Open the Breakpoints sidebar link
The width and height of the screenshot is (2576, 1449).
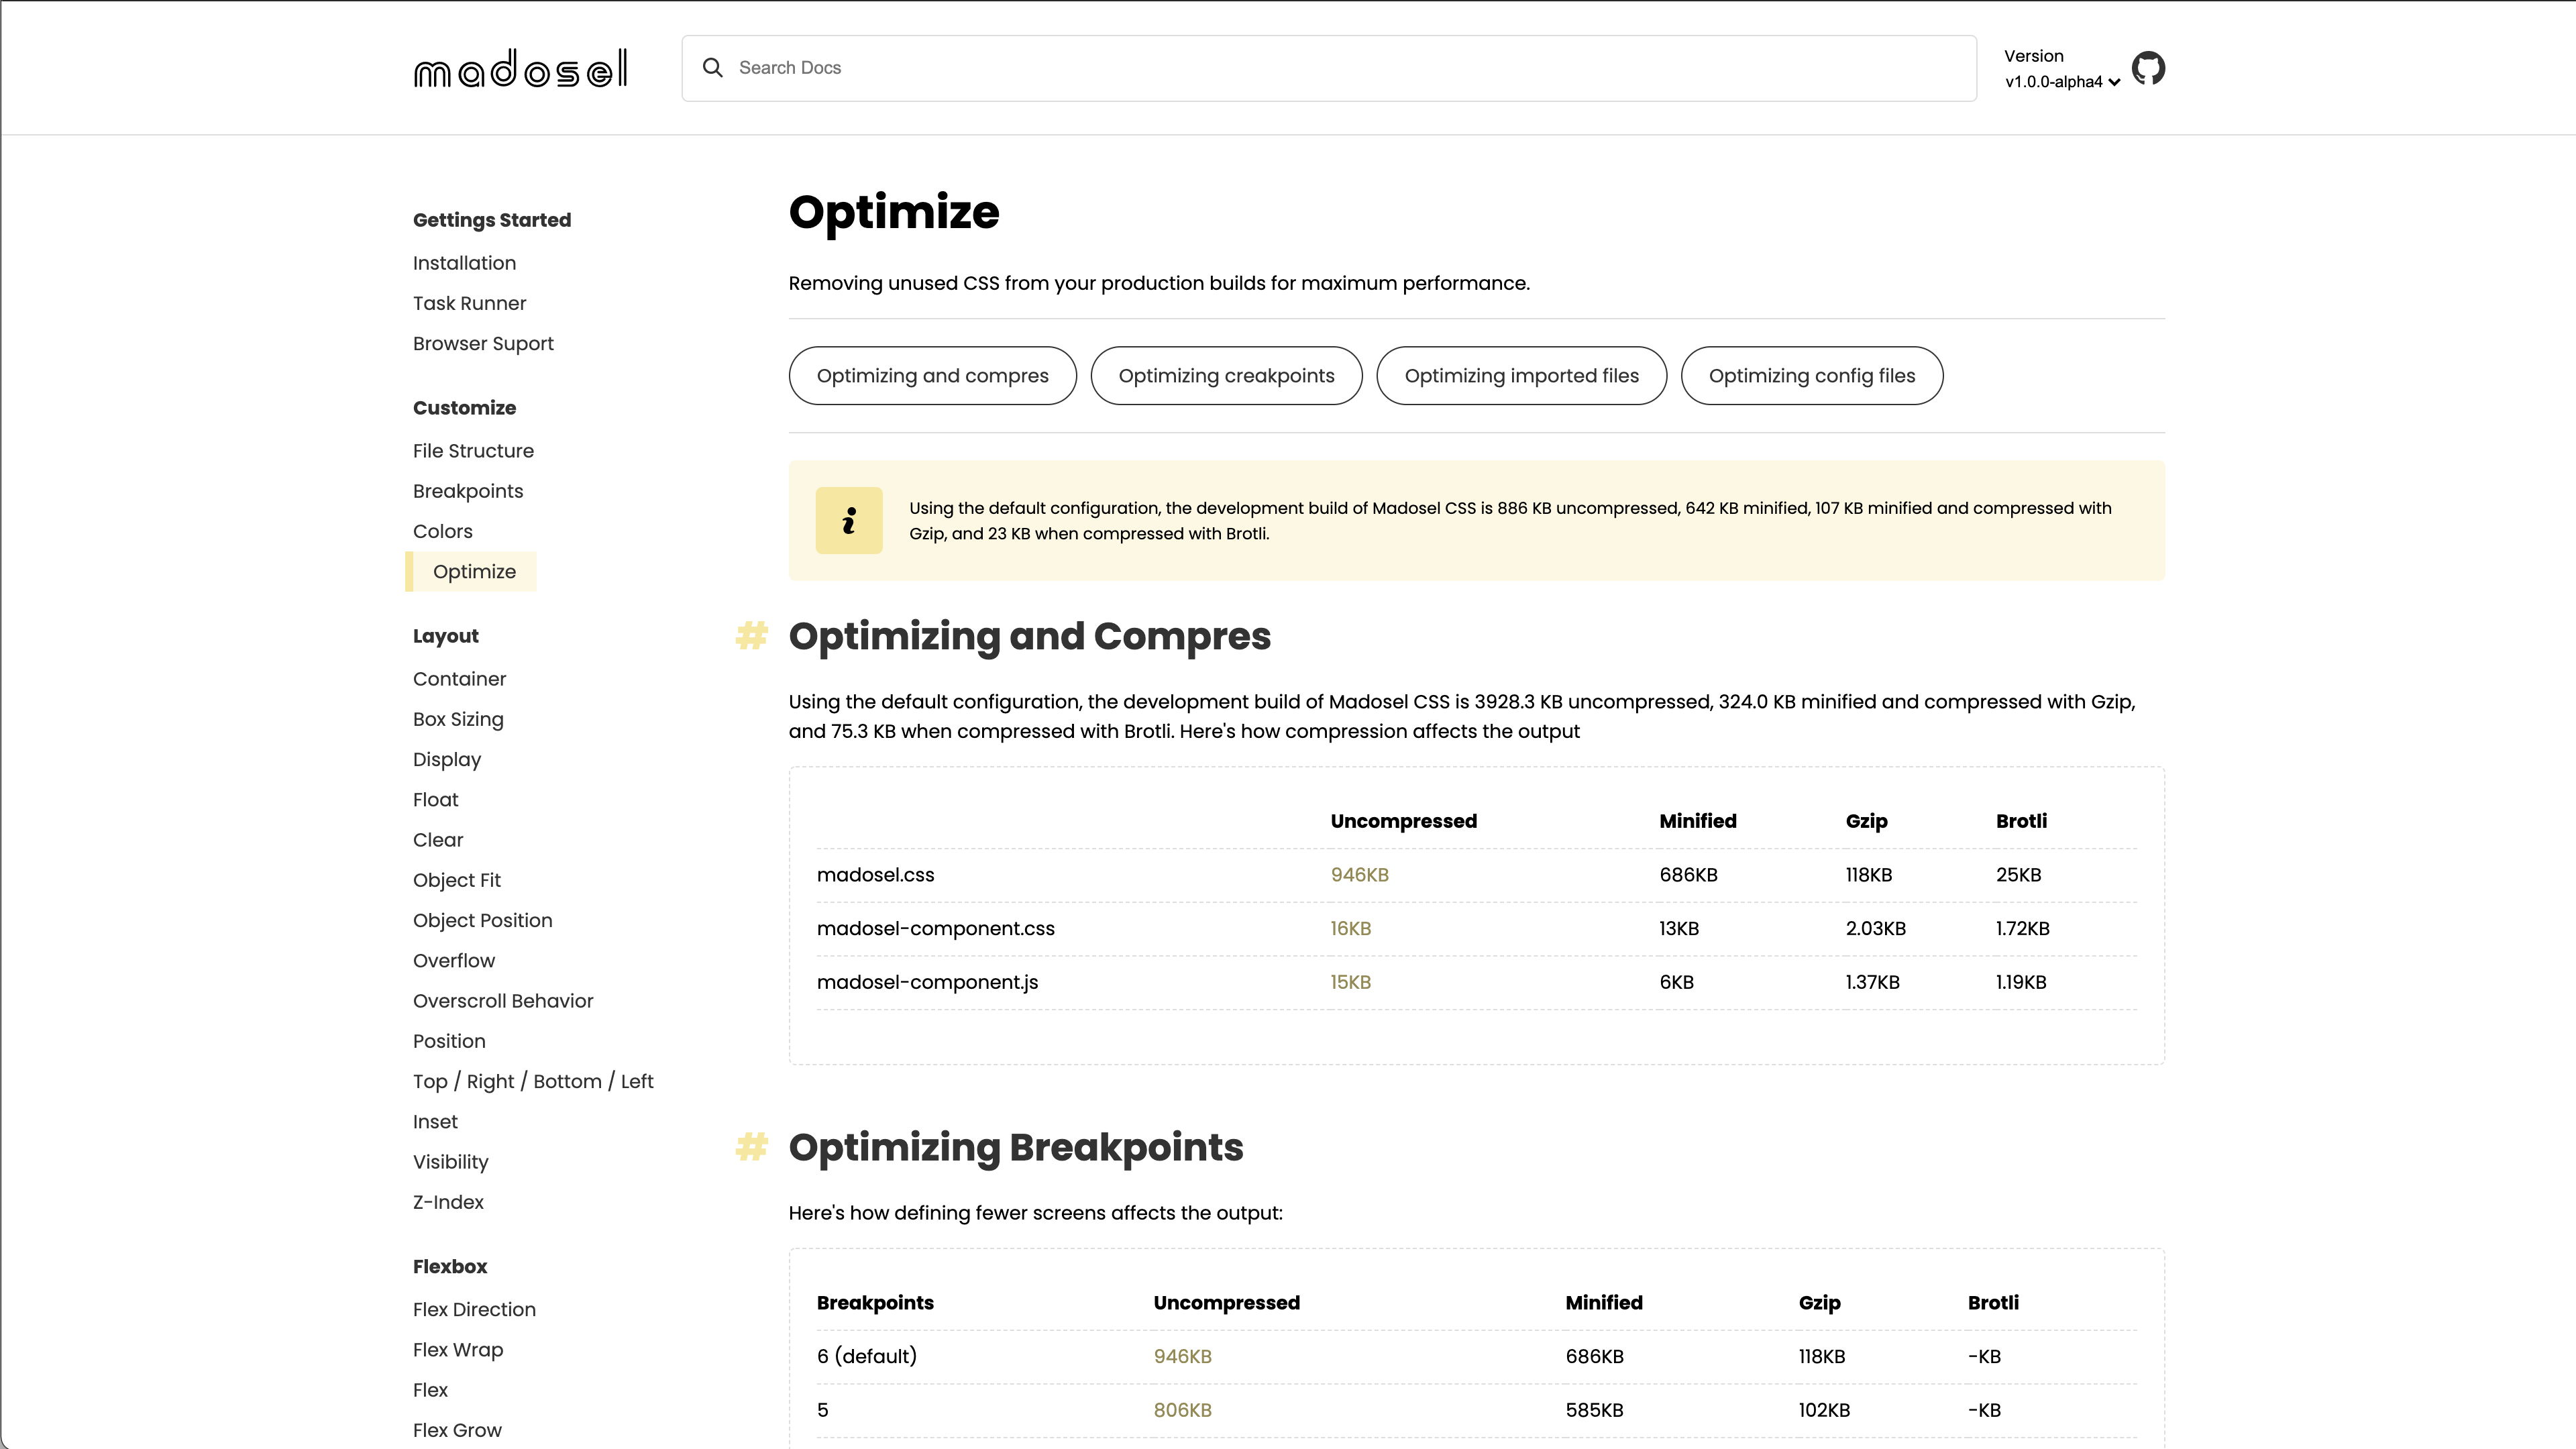coord(468,491)
